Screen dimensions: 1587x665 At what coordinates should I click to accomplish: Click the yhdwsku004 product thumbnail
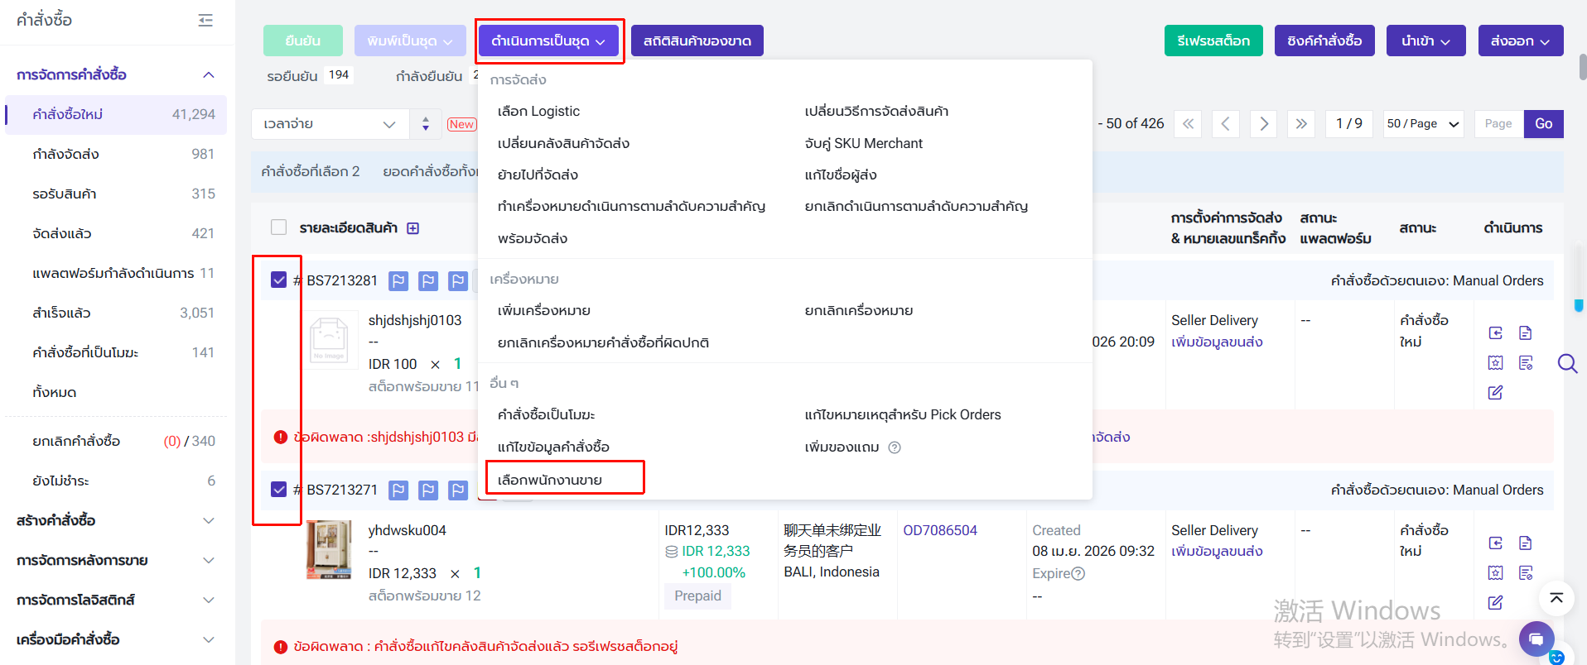[x=329, y=549]
